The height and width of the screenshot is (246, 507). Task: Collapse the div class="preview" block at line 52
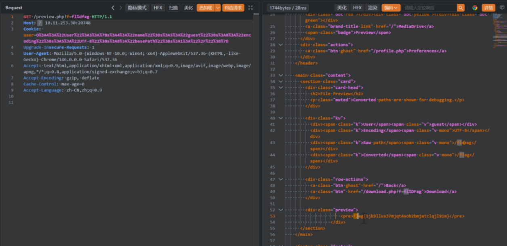[x=280, y=210]
